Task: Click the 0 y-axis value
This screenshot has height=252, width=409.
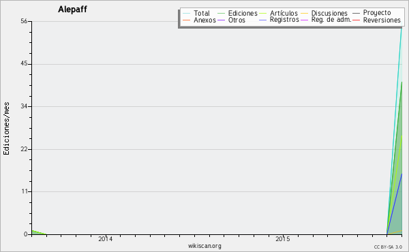Action: (26, 234)
